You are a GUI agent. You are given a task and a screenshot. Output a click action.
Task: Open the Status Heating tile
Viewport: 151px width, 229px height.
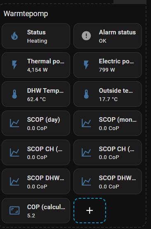click(36, 36)
